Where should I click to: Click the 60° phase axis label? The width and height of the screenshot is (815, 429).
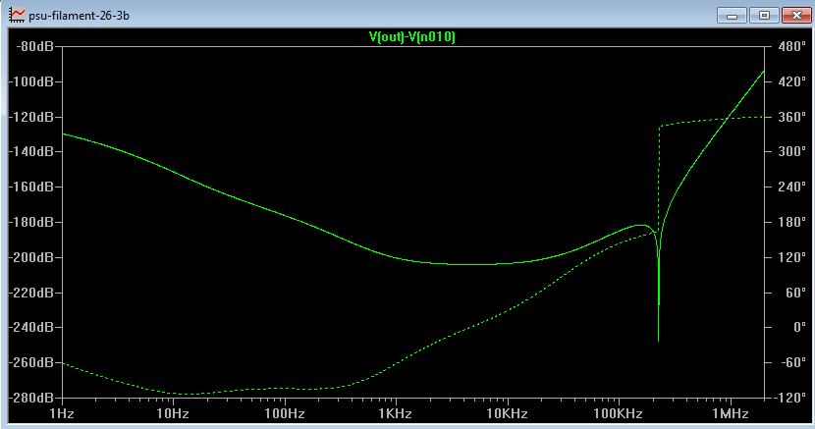coord(795,293)
